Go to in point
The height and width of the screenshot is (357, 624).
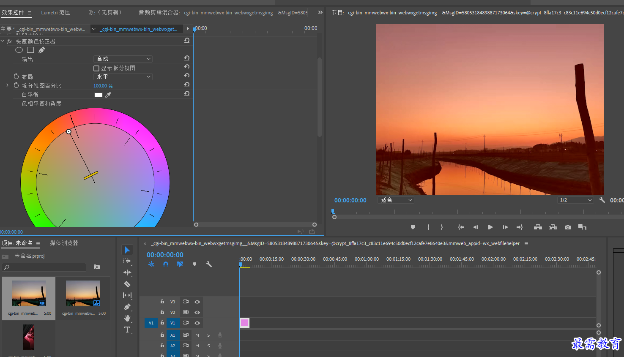461,227
